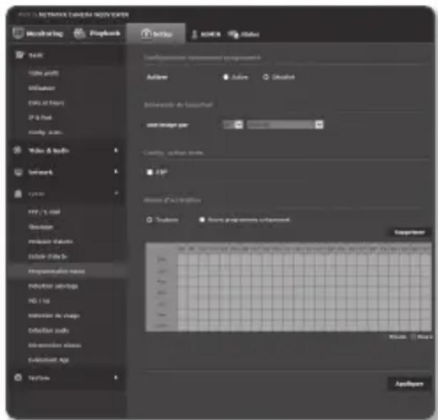Click the Supprimer button
The height and width of the screenshot is (420, 438).
pyautogui.click(x=409, y=232)
